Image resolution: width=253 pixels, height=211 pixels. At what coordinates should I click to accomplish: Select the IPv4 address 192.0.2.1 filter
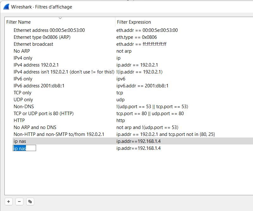(36, 65)
